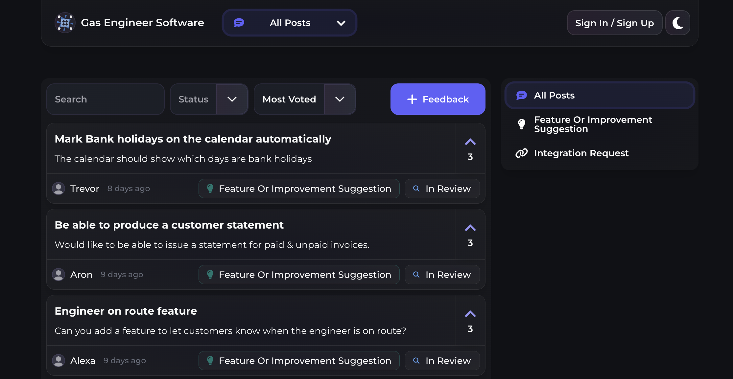Viewport: 733px width, 379px height.
Task: Click the Sign In / Sign Up button
Action: pyautogui.click(x=614, y=23)
